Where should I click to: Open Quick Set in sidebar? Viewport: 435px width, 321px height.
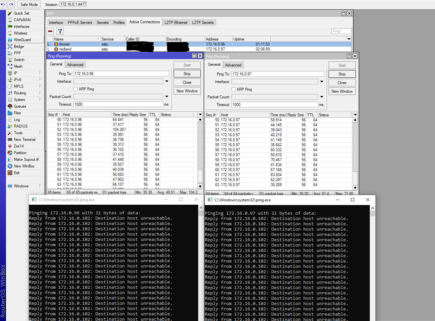(22, 13)
